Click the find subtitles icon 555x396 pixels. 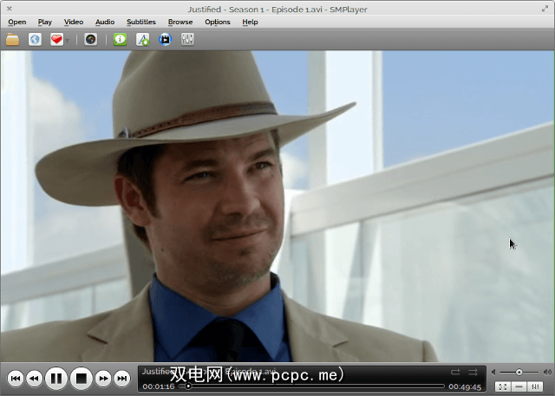coord(142,39)
